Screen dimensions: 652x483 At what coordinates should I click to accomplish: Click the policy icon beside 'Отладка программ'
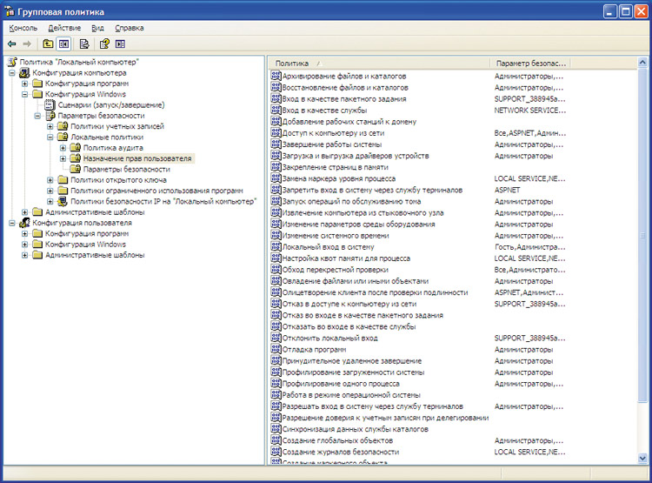click(276, 350)
